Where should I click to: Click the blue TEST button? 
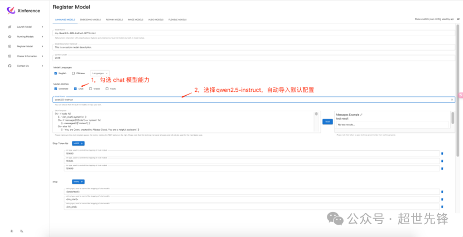pyautogui.click(x=327, y=122)
